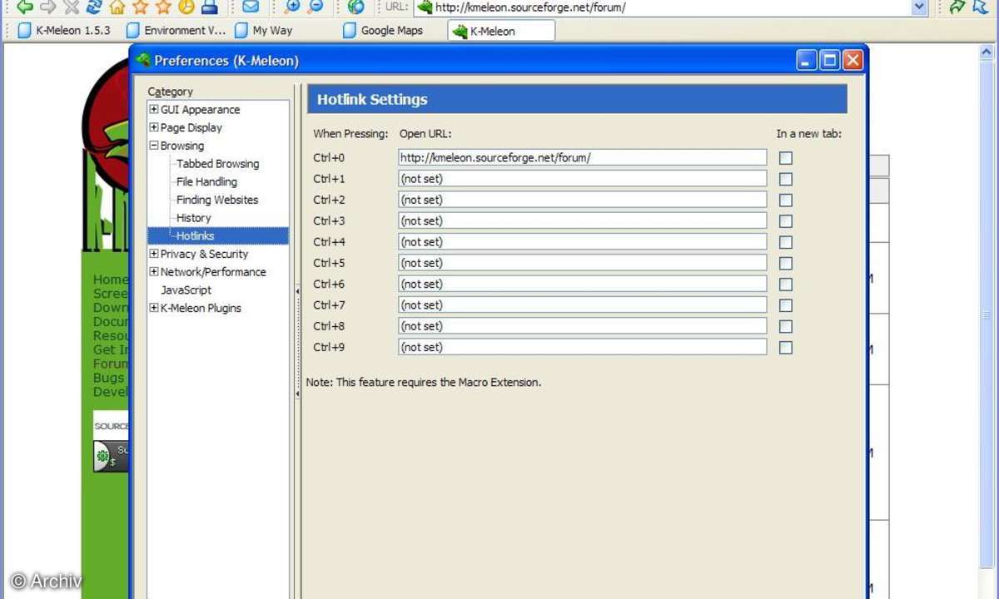The height and width of the screenshot is (599, 999).
Task: Open History with the orange clock icon
Action: pos(186,7)
